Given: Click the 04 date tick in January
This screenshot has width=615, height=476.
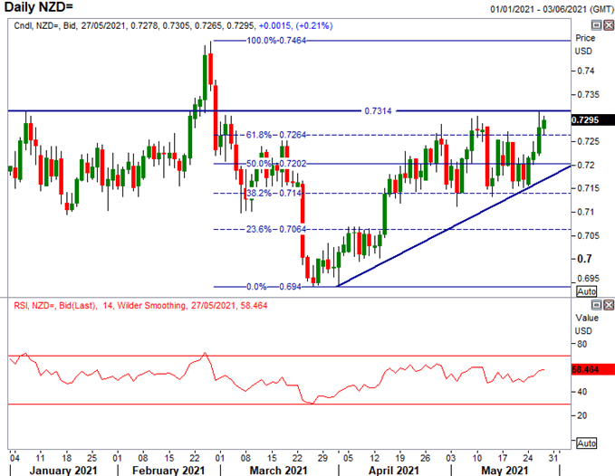Looking at the screenshot, I should (14, 458).
